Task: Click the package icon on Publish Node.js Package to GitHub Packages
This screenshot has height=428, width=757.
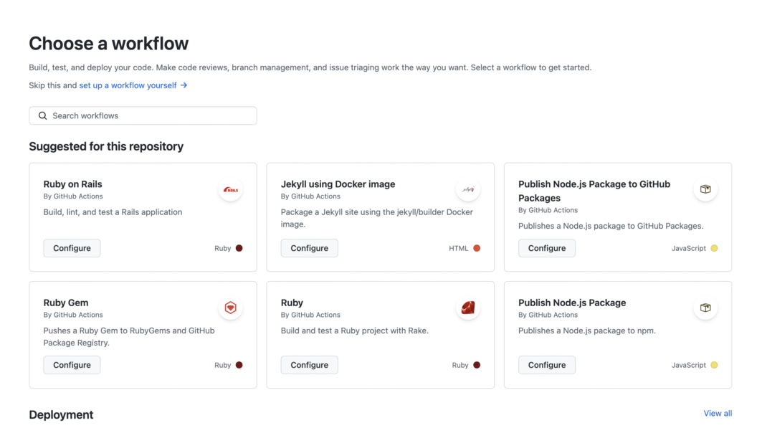Action: (705, 189)
